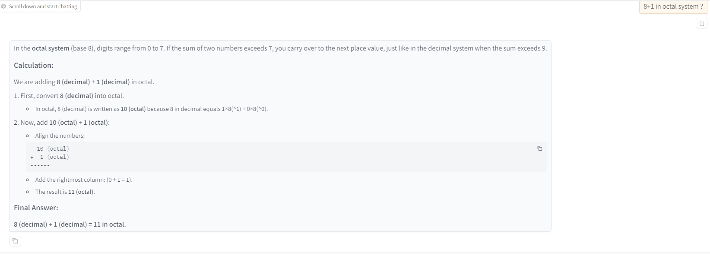
Task: Copy the whole bot response via the bottom copy icon
Action: [15, 241]
